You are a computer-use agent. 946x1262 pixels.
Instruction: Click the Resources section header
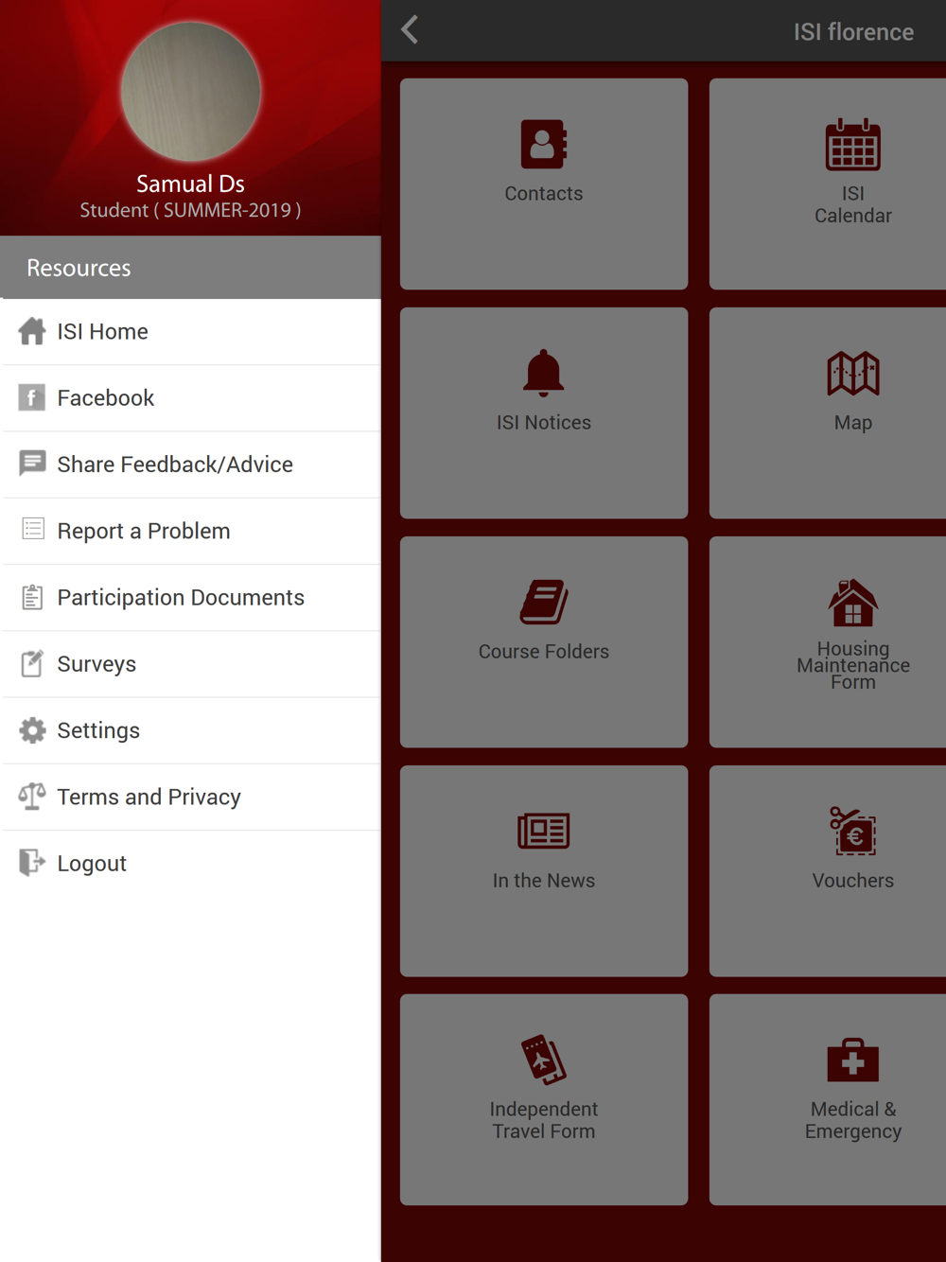click(190, 268)
